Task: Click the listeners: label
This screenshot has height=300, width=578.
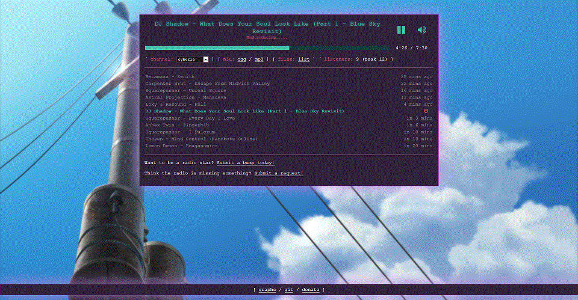Action: [x=338, y=60]
